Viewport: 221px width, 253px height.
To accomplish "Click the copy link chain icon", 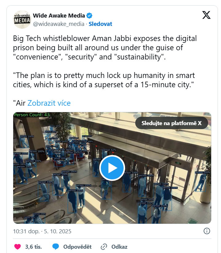I will pos(104,247).
